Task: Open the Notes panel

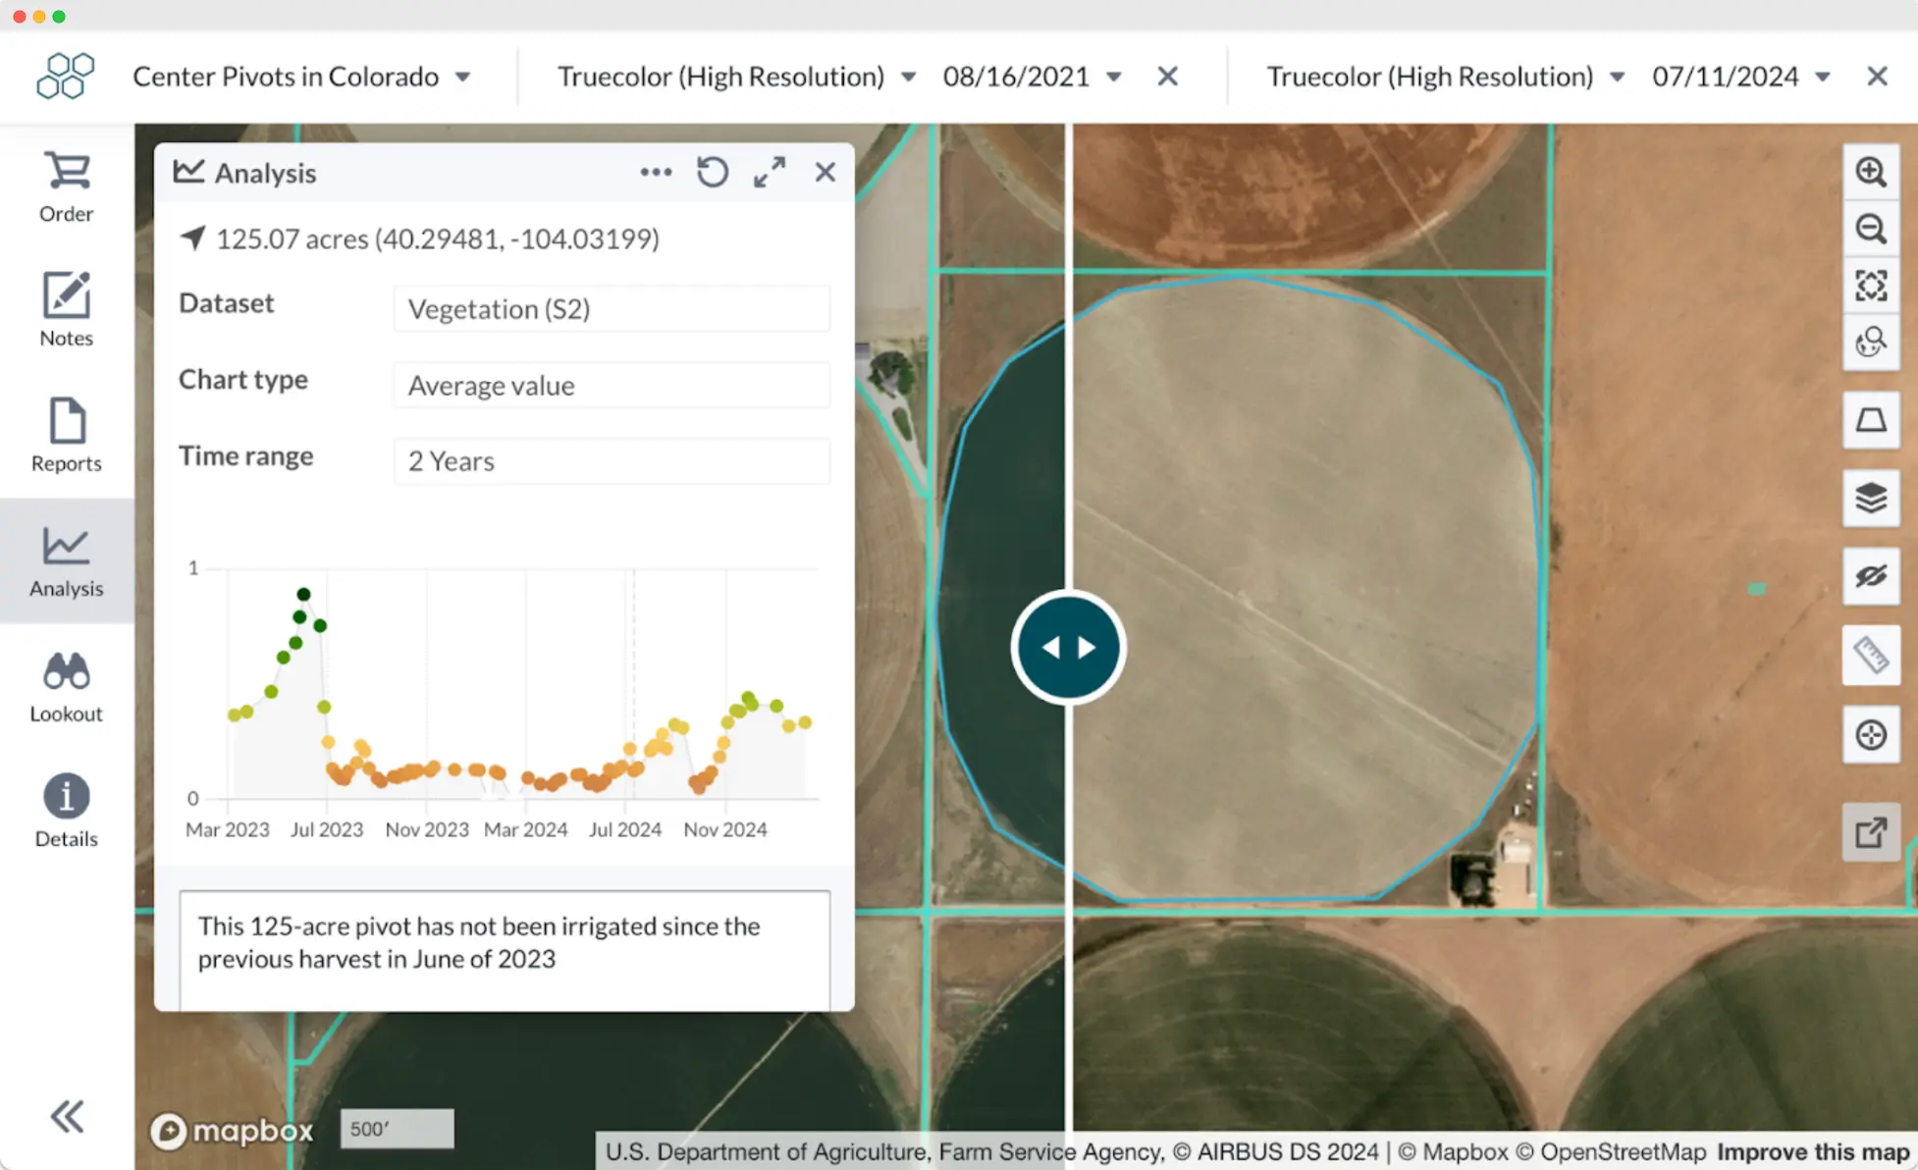Action: [66, 310]
